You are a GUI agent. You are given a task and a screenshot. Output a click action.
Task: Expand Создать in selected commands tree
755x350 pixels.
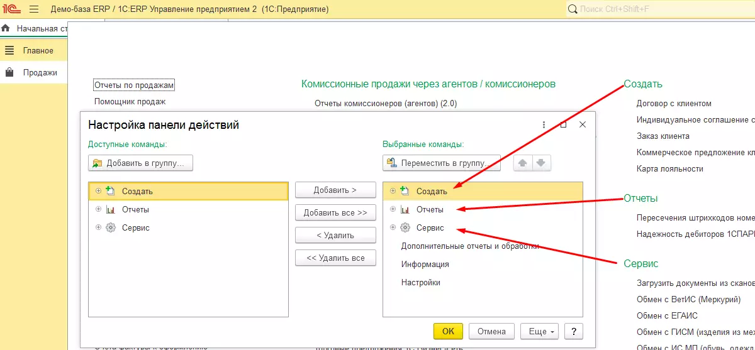(x=393, y=191)
